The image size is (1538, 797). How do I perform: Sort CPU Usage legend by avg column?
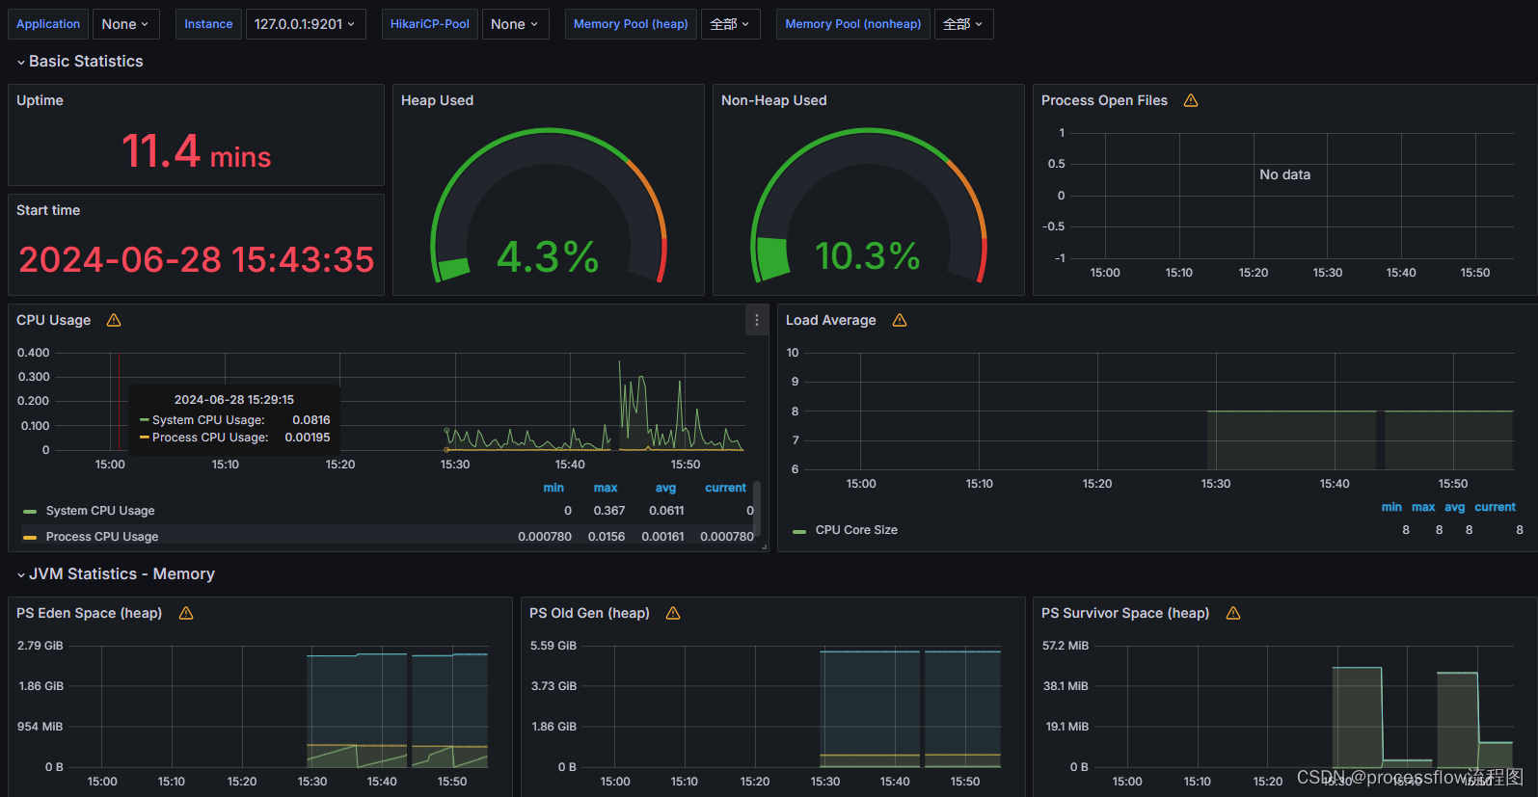665,488
